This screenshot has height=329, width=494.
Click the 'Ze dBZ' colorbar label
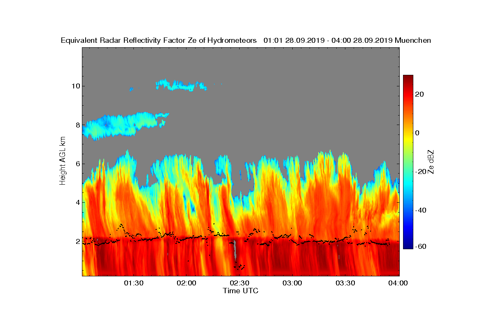click(x=431, y=162)
